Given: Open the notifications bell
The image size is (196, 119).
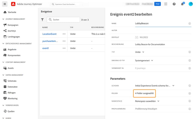Looking at the screenshot, I should pyautogui.click(x=182, y=4).
